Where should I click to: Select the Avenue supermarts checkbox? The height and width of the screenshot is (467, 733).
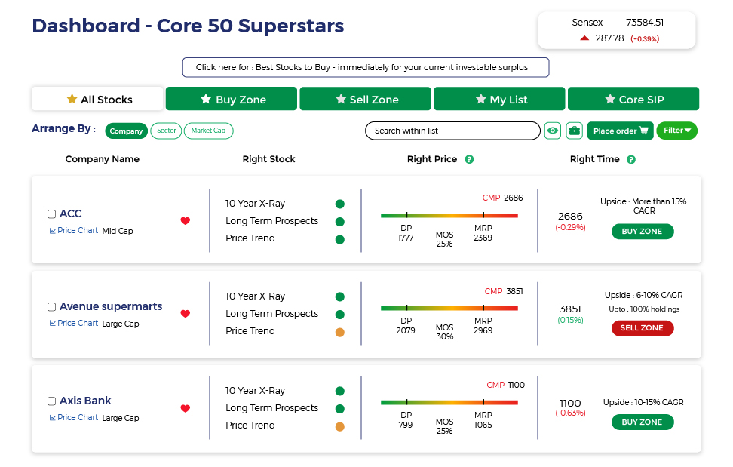click(x=51, y=307)
